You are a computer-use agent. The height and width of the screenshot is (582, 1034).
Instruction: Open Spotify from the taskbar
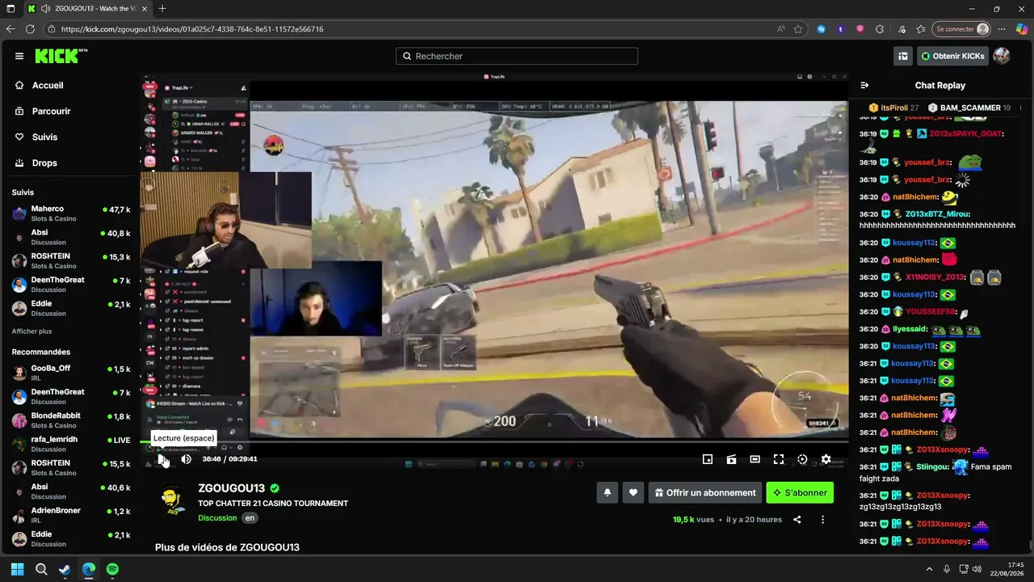112,569
